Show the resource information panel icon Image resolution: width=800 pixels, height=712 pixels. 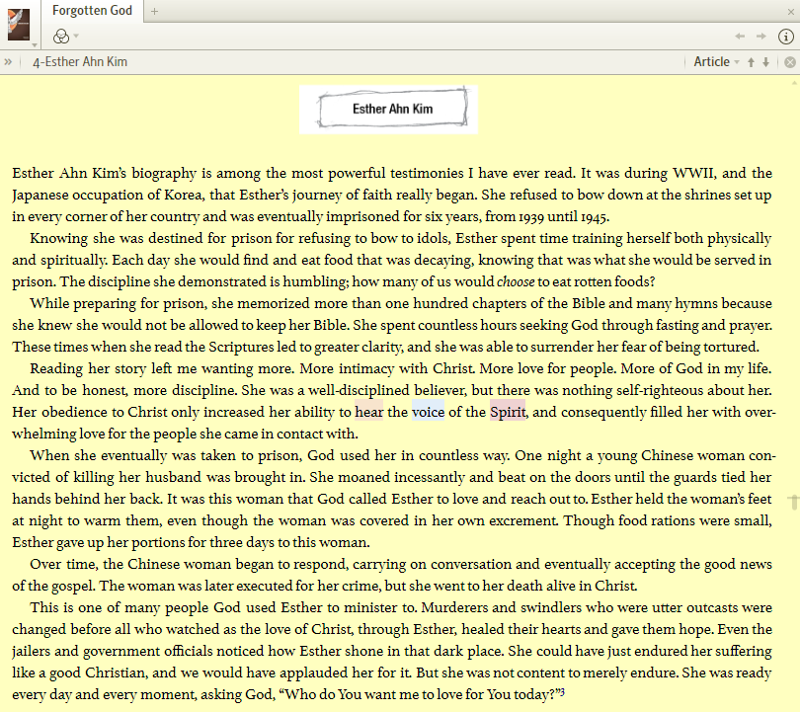(786, 37)
